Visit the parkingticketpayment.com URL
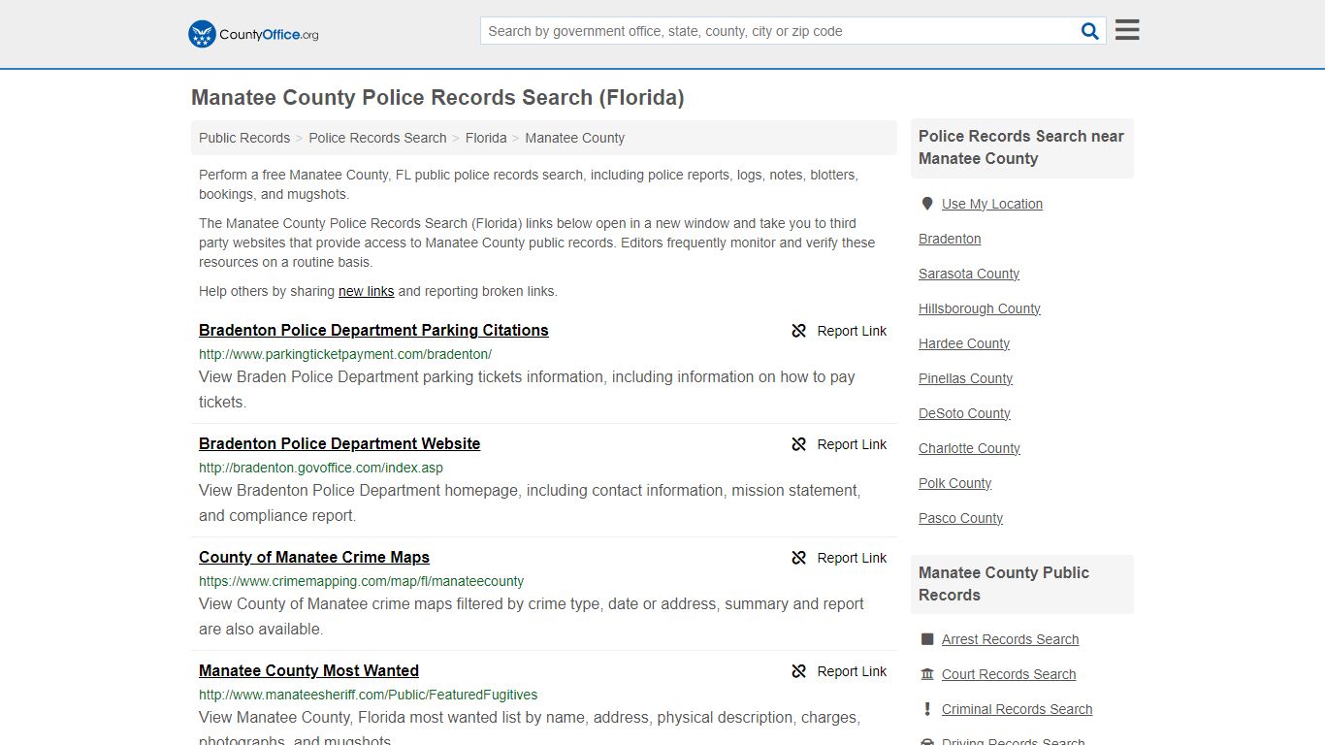 pyautogui.click(x=345, y=354)
